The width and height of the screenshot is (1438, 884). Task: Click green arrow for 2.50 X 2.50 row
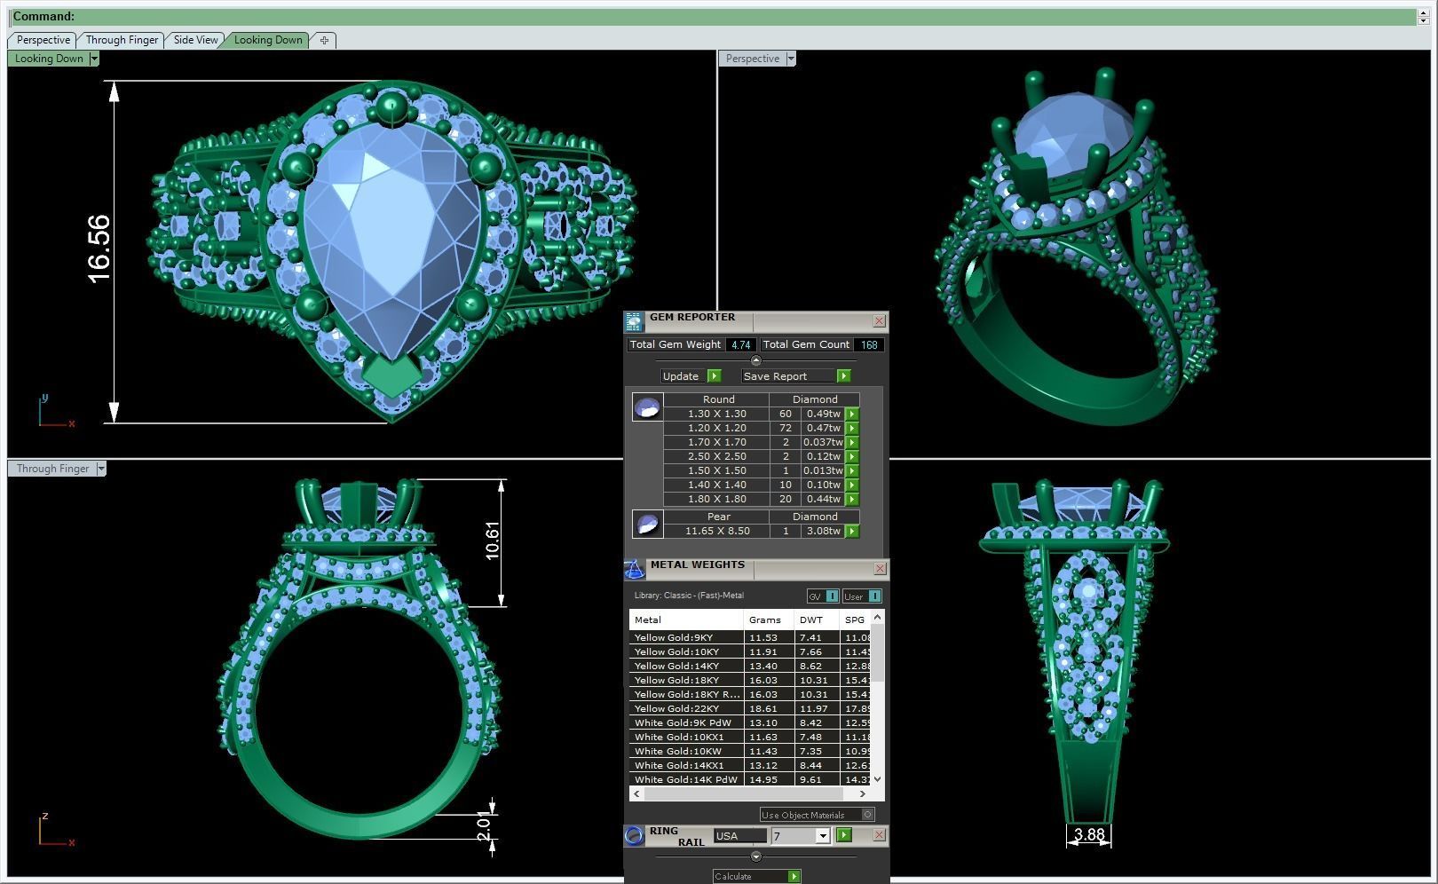click(x=852, y=456)
